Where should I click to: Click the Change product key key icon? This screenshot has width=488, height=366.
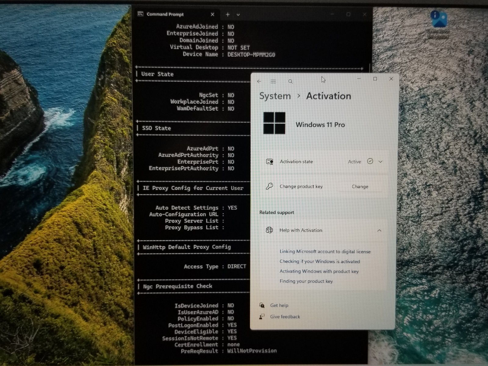point(269,186)
